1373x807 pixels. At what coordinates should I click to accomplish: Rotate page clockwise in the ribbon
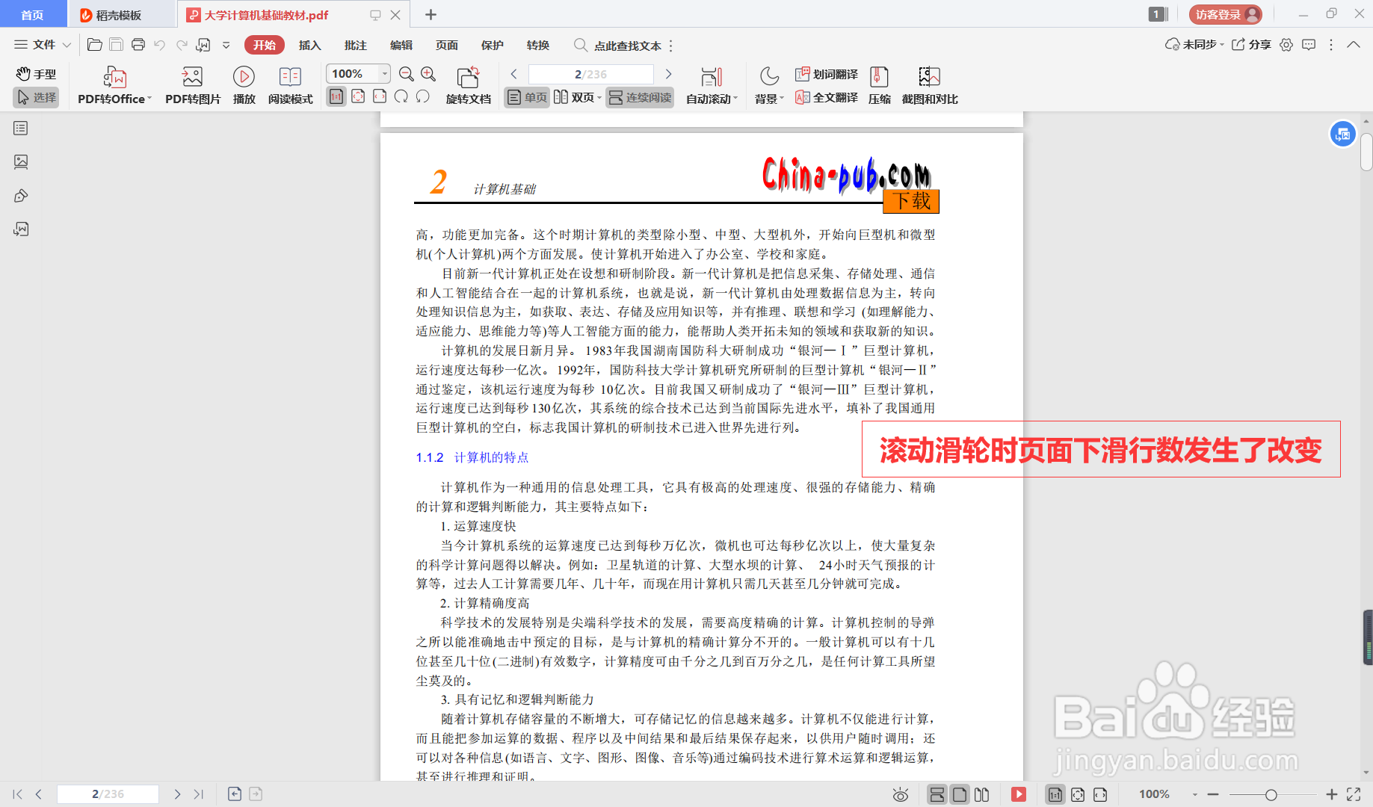pyautogui.click(x=401, y=97)
